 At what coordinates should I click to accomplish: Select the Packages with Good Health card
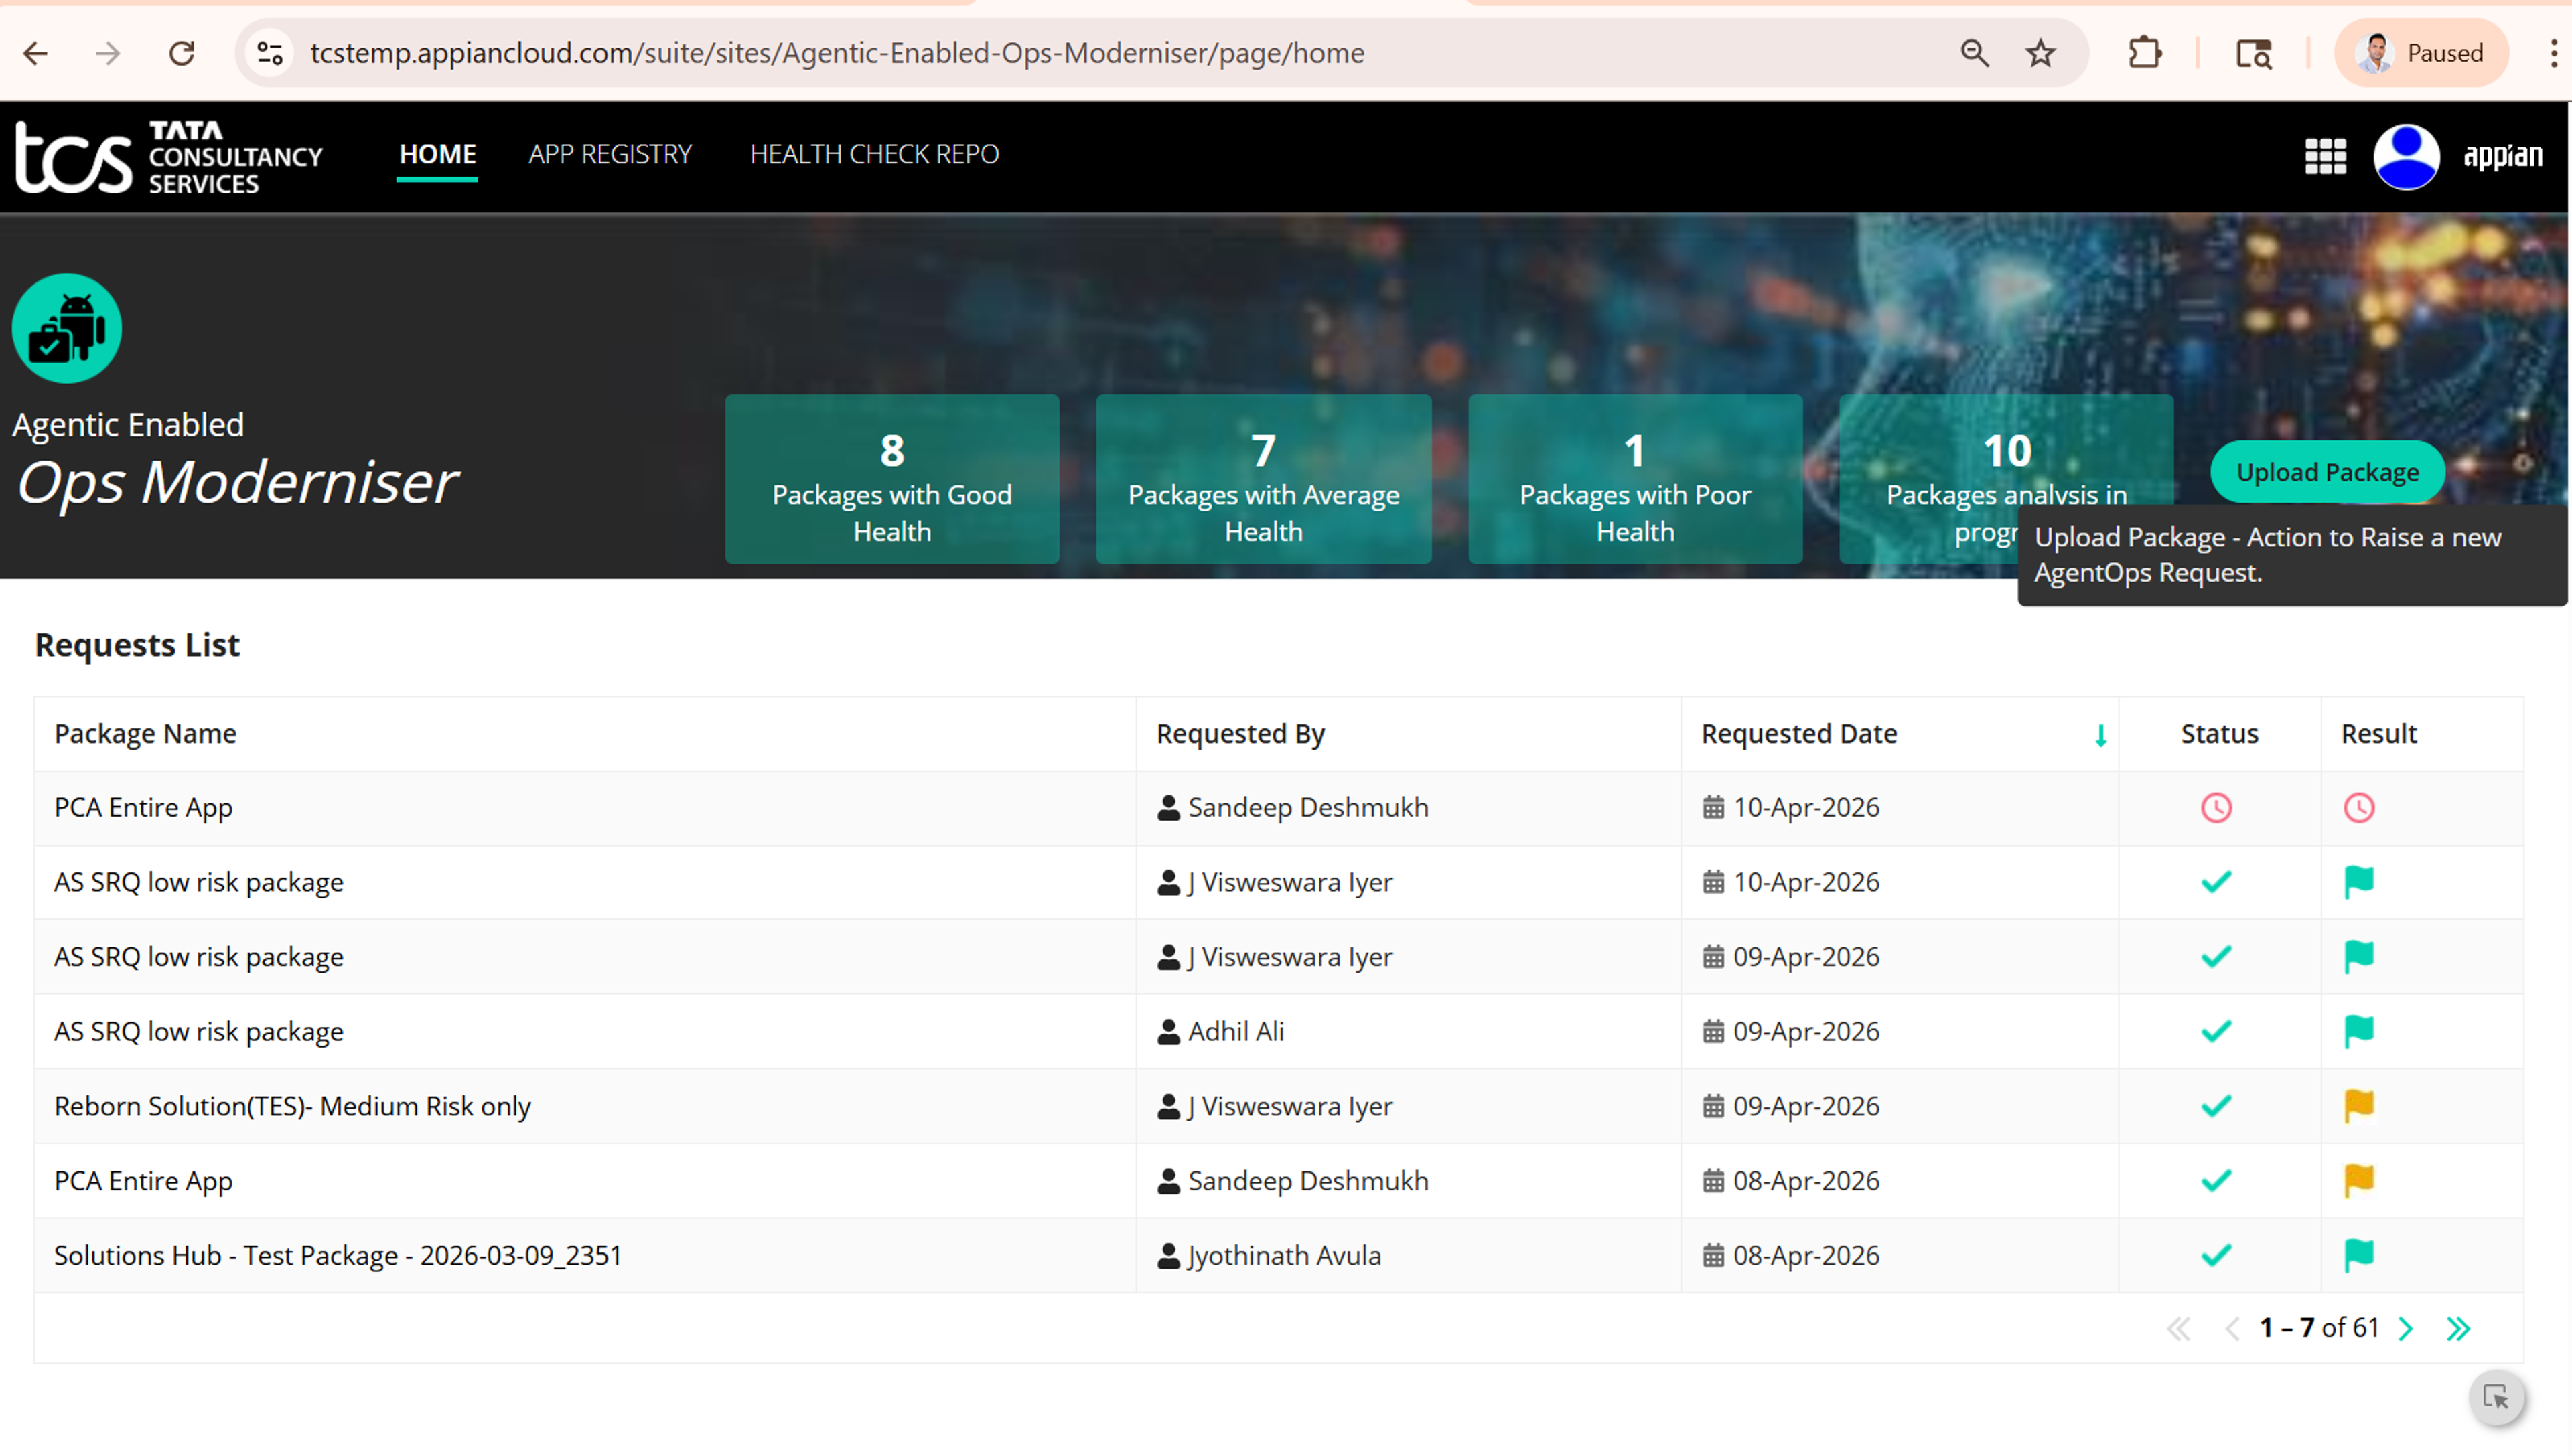(x=891, y=479)
